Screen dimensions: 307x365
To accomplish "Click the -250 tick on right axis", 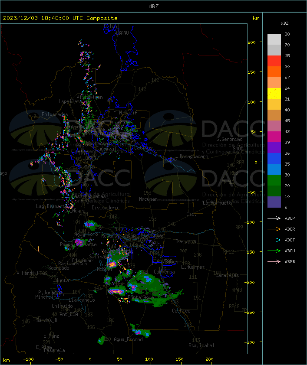I will coord(249,313).
